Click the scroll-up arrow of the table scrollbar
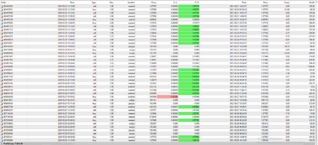The width and height of the screenshot is (318, 145). 316,2
